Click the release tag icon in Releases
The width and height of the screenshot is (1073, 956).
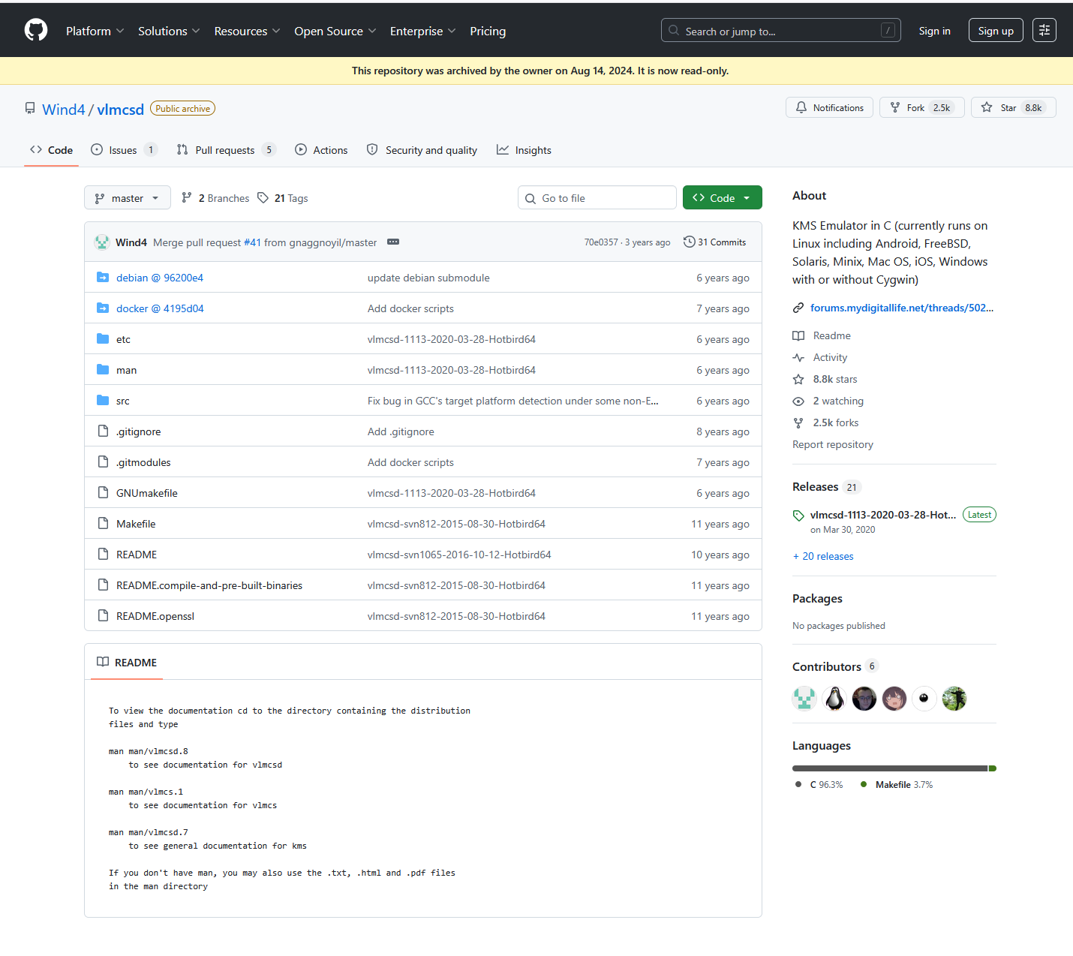[798, 516]
